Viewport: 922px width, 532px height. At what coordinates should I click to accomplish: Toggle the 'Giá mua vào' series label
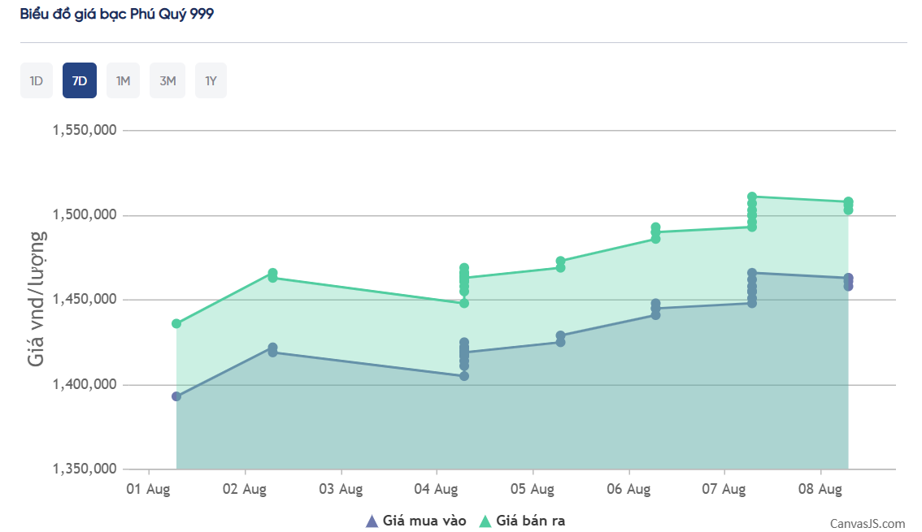tap(424, 521)
